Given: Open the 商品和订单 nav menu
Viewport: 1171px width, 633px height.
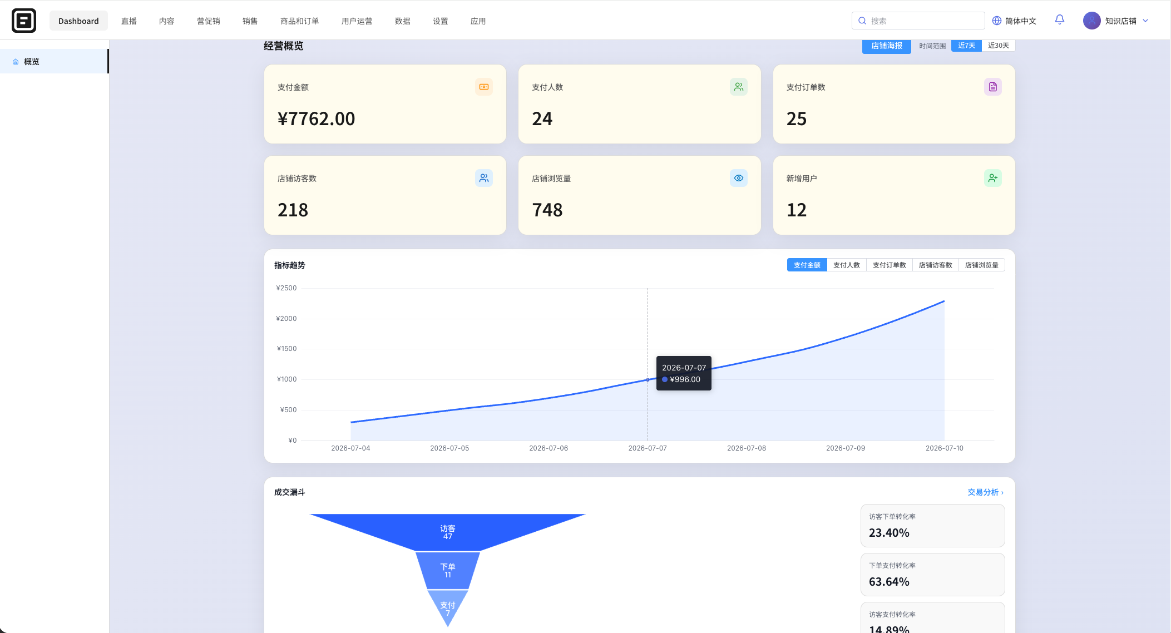Looking at the screenshot, I should click(x=300, y=21).
